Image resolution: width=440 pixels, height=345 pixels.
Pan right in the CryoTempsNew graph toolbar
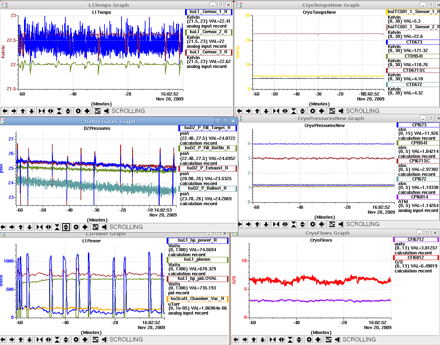248,111
